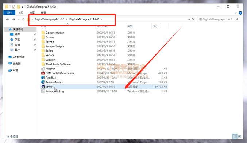The image size is (247, 143).
Task: Expand address bar history dropdown
Action: pos(189,19)
